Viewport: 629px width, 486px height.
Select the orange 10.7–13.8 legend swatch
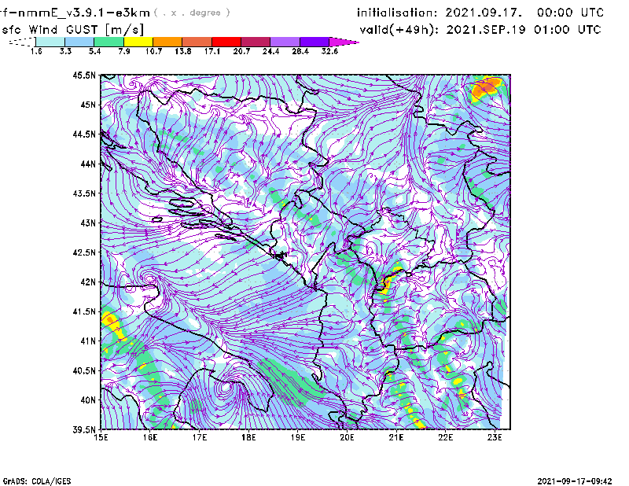167,42
